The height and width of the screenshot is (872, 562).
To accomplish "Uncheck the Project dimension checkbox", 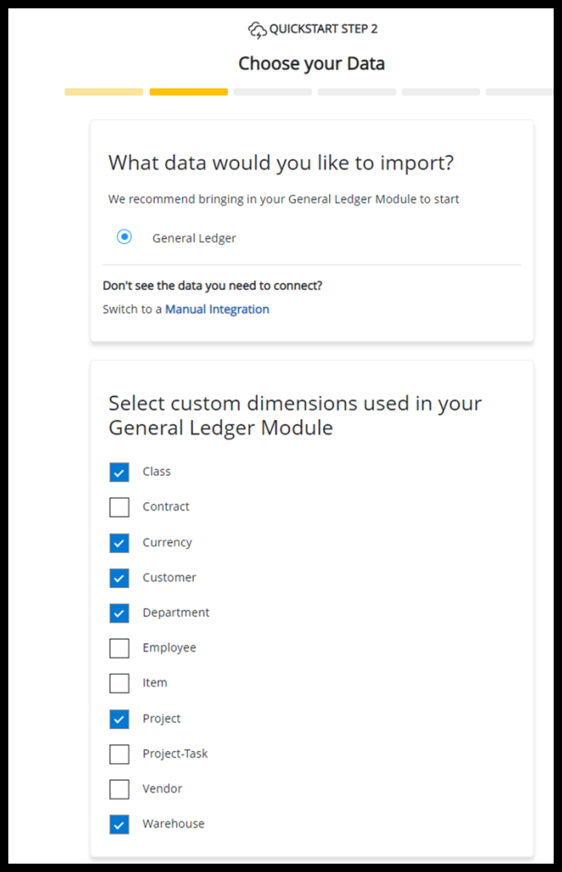I will 119,719.
